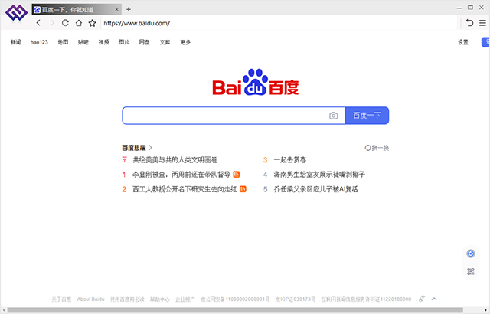490x314 pixels.
Task: Open 互联网新闻信息服务许可证 footer link
Action: [x=366, y=299]
